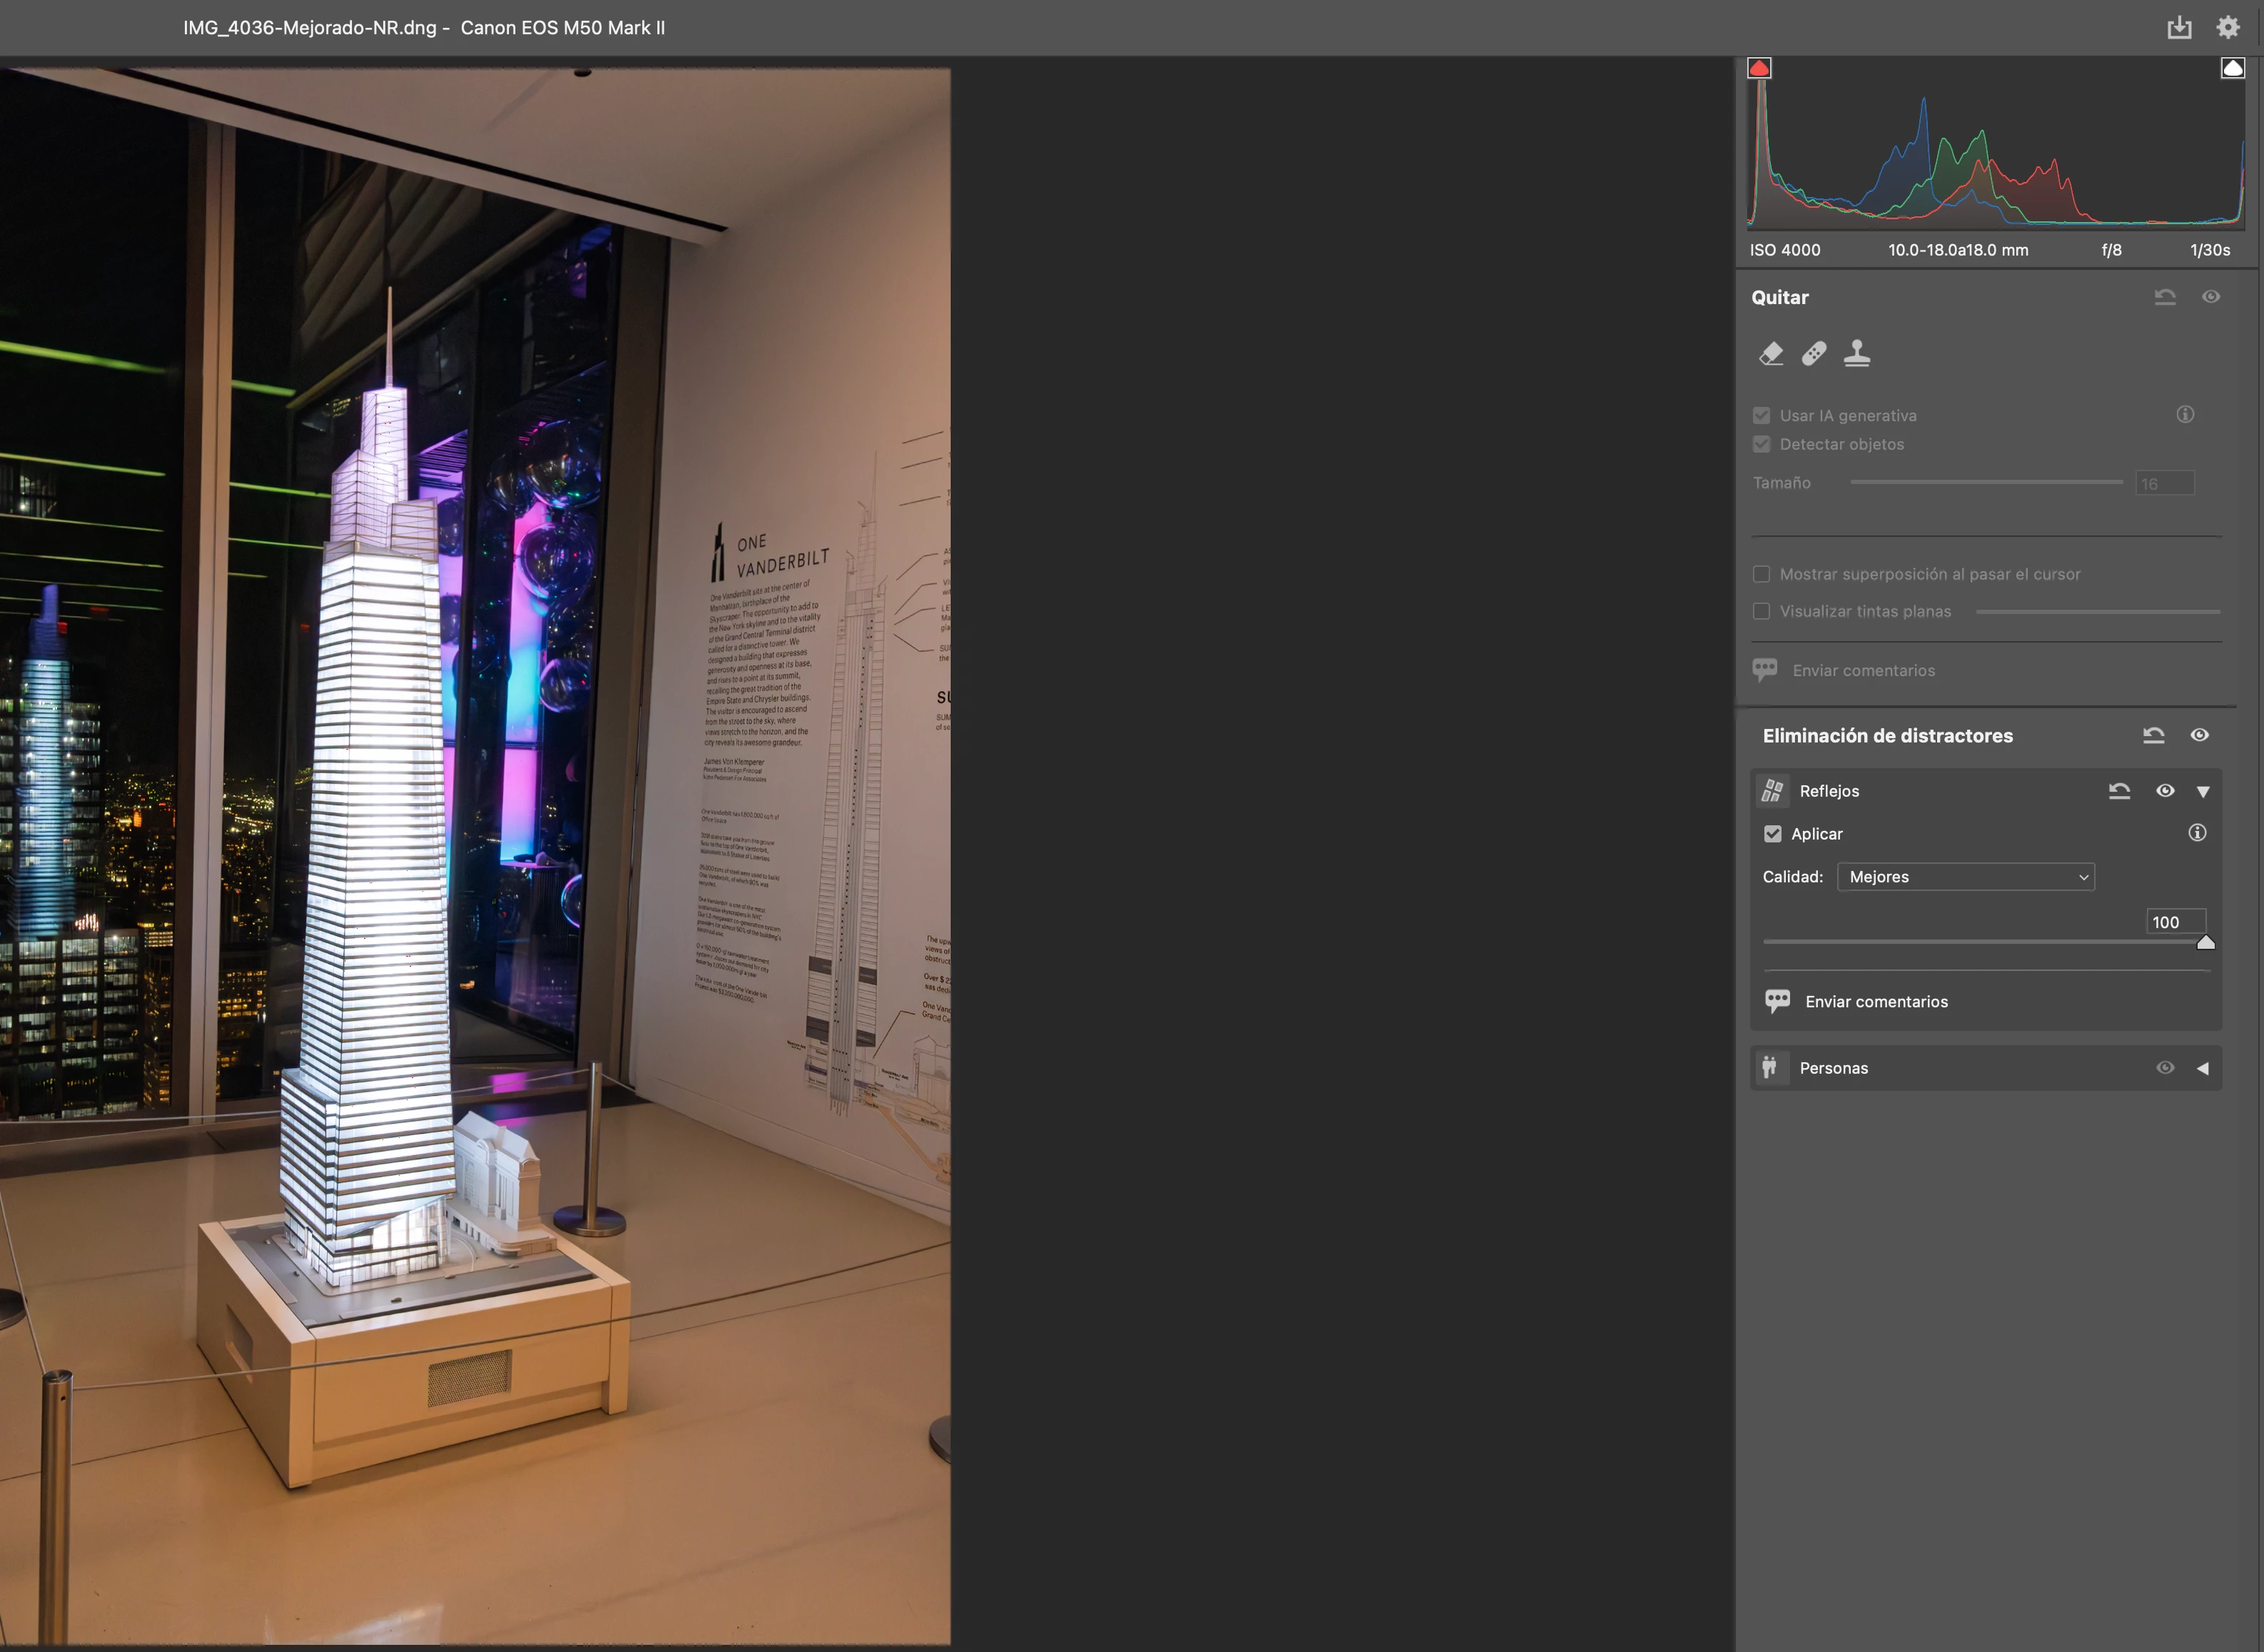Image resolution: width=2264 pixels, height=1652 pixels.
Task: Reset the Quitar panel settings
Action: [x=2165, y=297]
